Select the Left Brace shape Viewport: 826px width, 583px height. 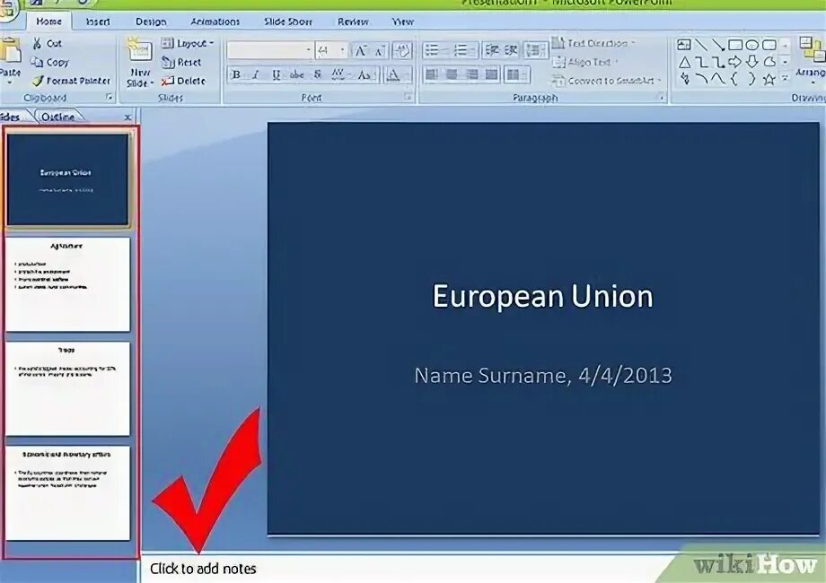(x=734, y=80)
